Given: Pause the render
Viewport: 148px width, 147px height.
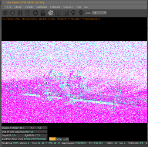Looking at the screenshot, I should [20, 13].
